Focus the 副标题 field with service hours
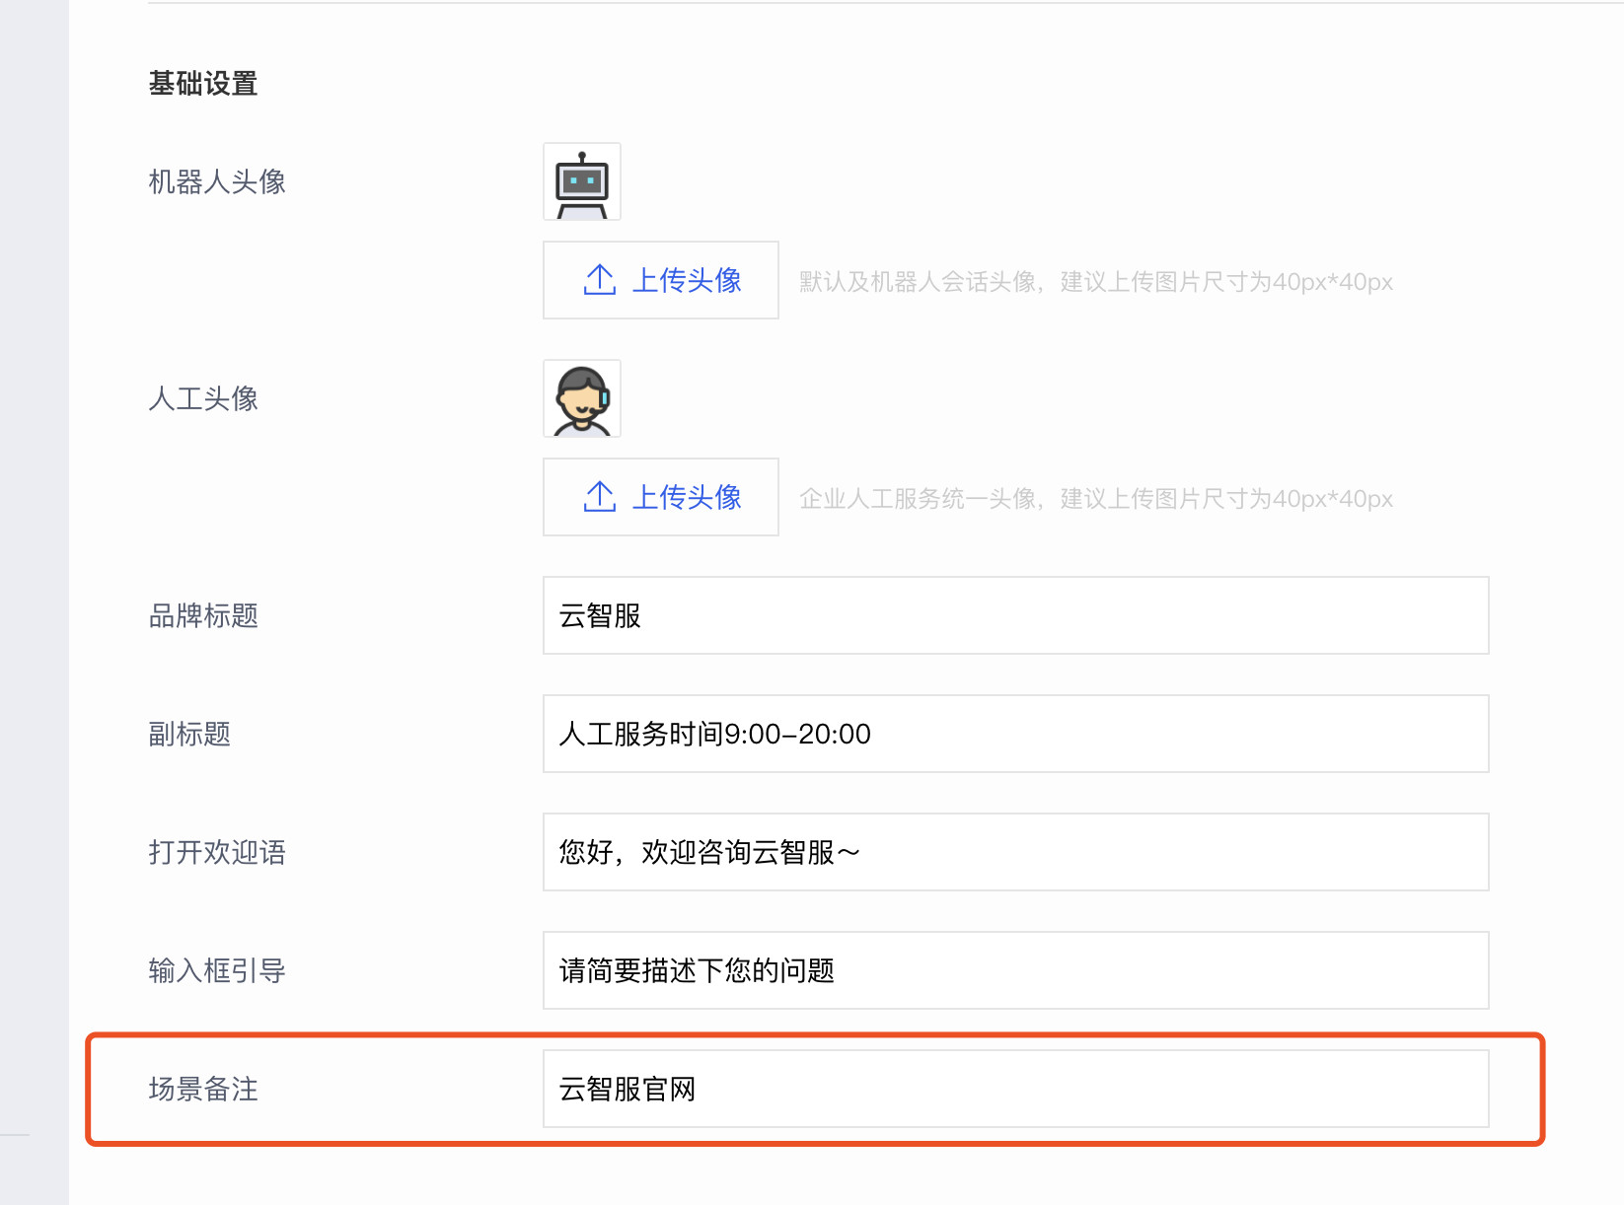 (x=1016, y=734)
